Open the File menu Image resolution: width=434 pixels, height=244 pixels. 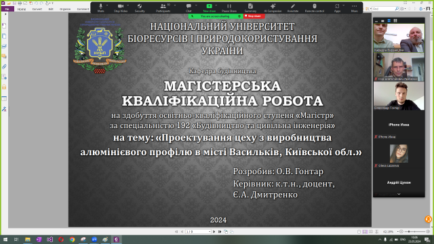pos(7,9)
